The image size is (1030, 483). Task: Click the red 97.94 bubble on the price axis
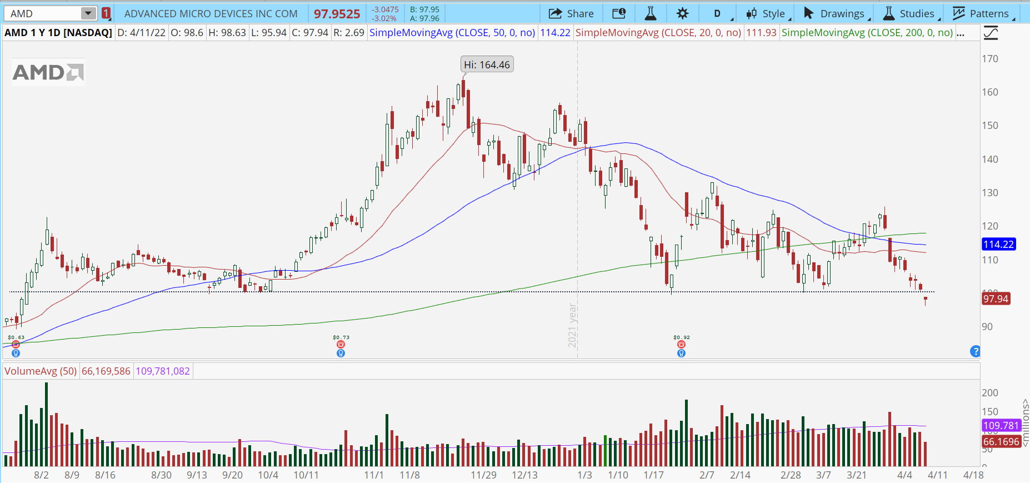[996, 298]
